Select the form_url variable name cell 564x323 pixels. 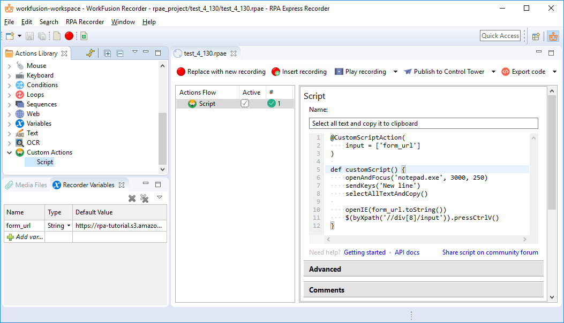pyautogui.click(x=25, y=226)
